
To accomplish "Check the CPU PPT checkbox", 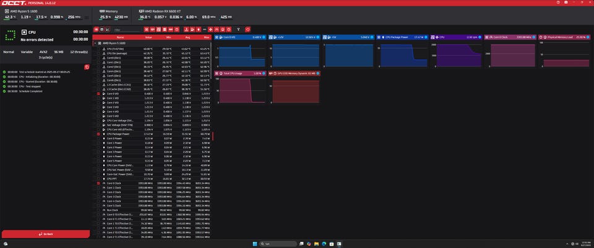I will click(98, 178).
